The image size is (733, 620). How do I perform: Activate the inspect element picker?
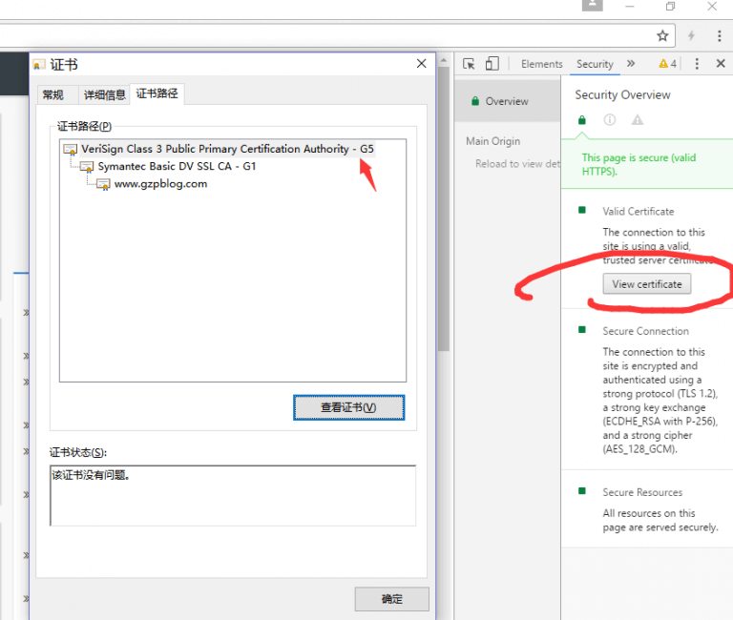pyautogui.click(x=469, y=64)
